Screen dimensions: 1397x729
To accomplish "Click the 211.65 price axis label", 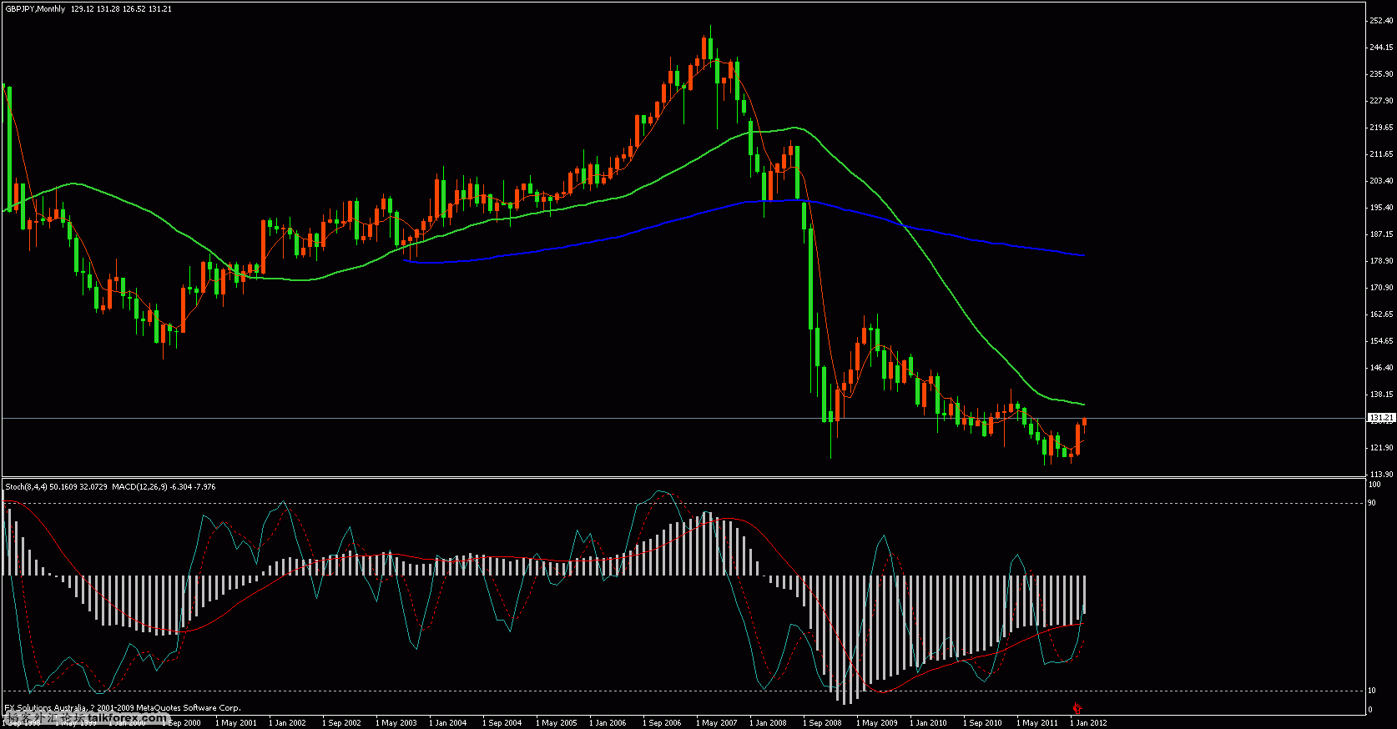I will [x=1381, y=154].
